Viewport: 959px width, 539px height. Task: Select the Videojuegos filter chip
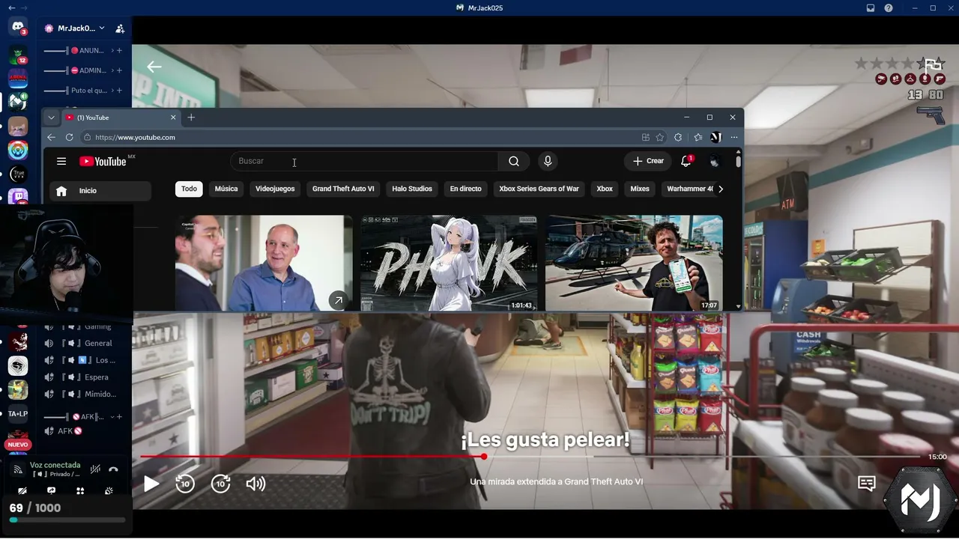point(275,189)
